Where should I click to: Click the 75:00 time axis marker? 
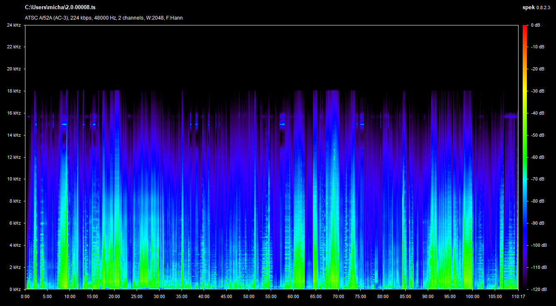[360, 296]
